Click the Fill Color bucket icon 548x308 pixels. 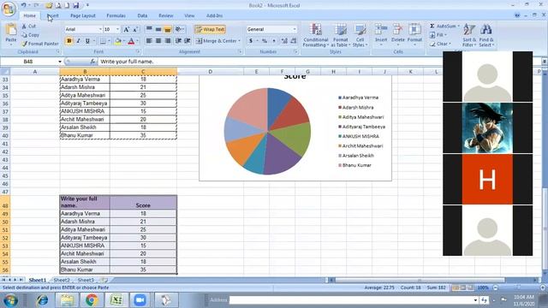(x=118, y=41)
